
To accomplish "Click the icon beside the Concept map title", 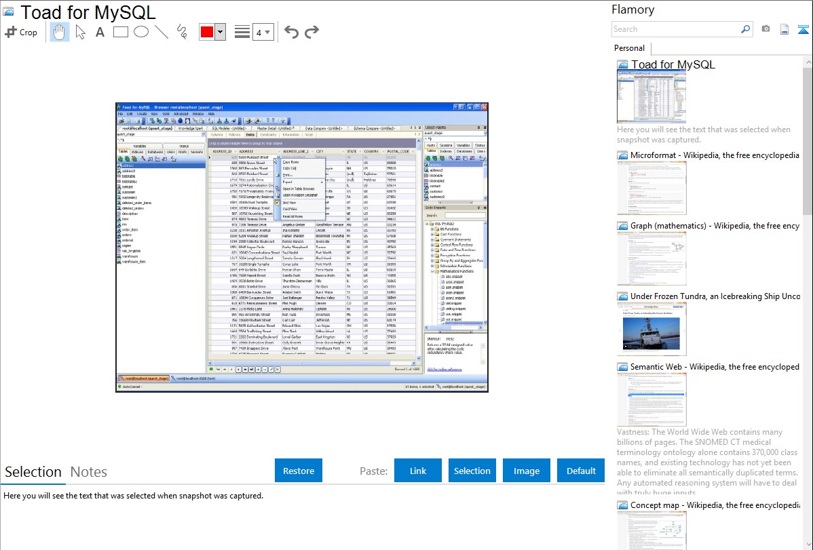I will click(x=622, y=505).
